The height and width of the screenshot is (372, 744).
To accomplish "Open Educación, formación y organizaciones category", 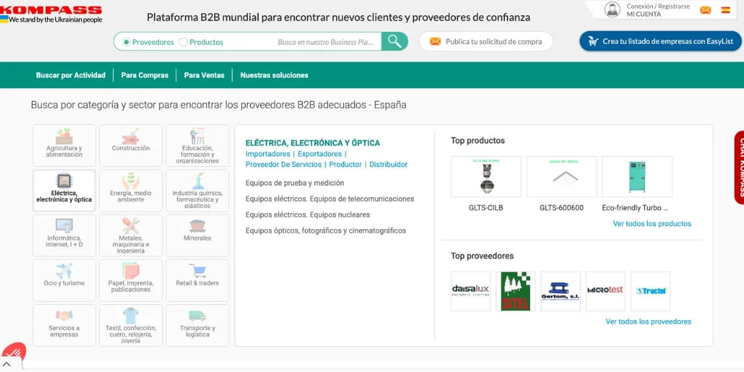I will (x=197, y=145).
